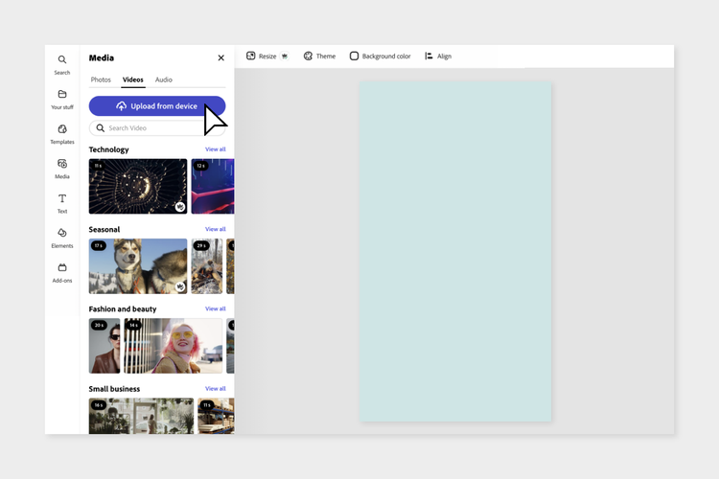This screenshot has width=719, height=479.
Task: View all Fashion and beauty videos
Action: coord(215,308)
